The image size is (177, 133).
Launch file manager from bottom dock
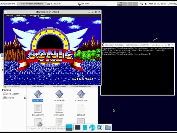tap(85, 127)
